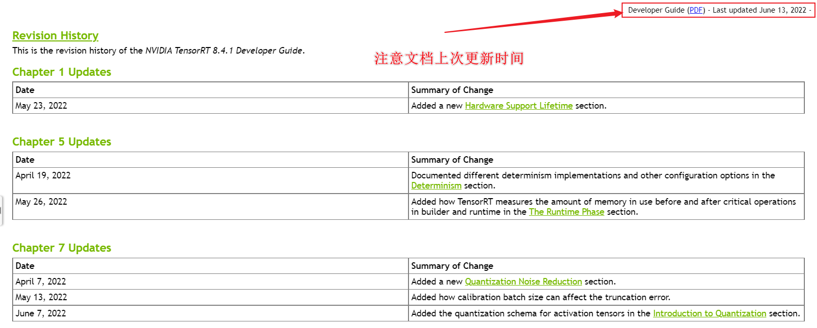This screenshot has width=817, height=328.
Task: Click the Chapter 1 Updates heading
Action: 62,72
